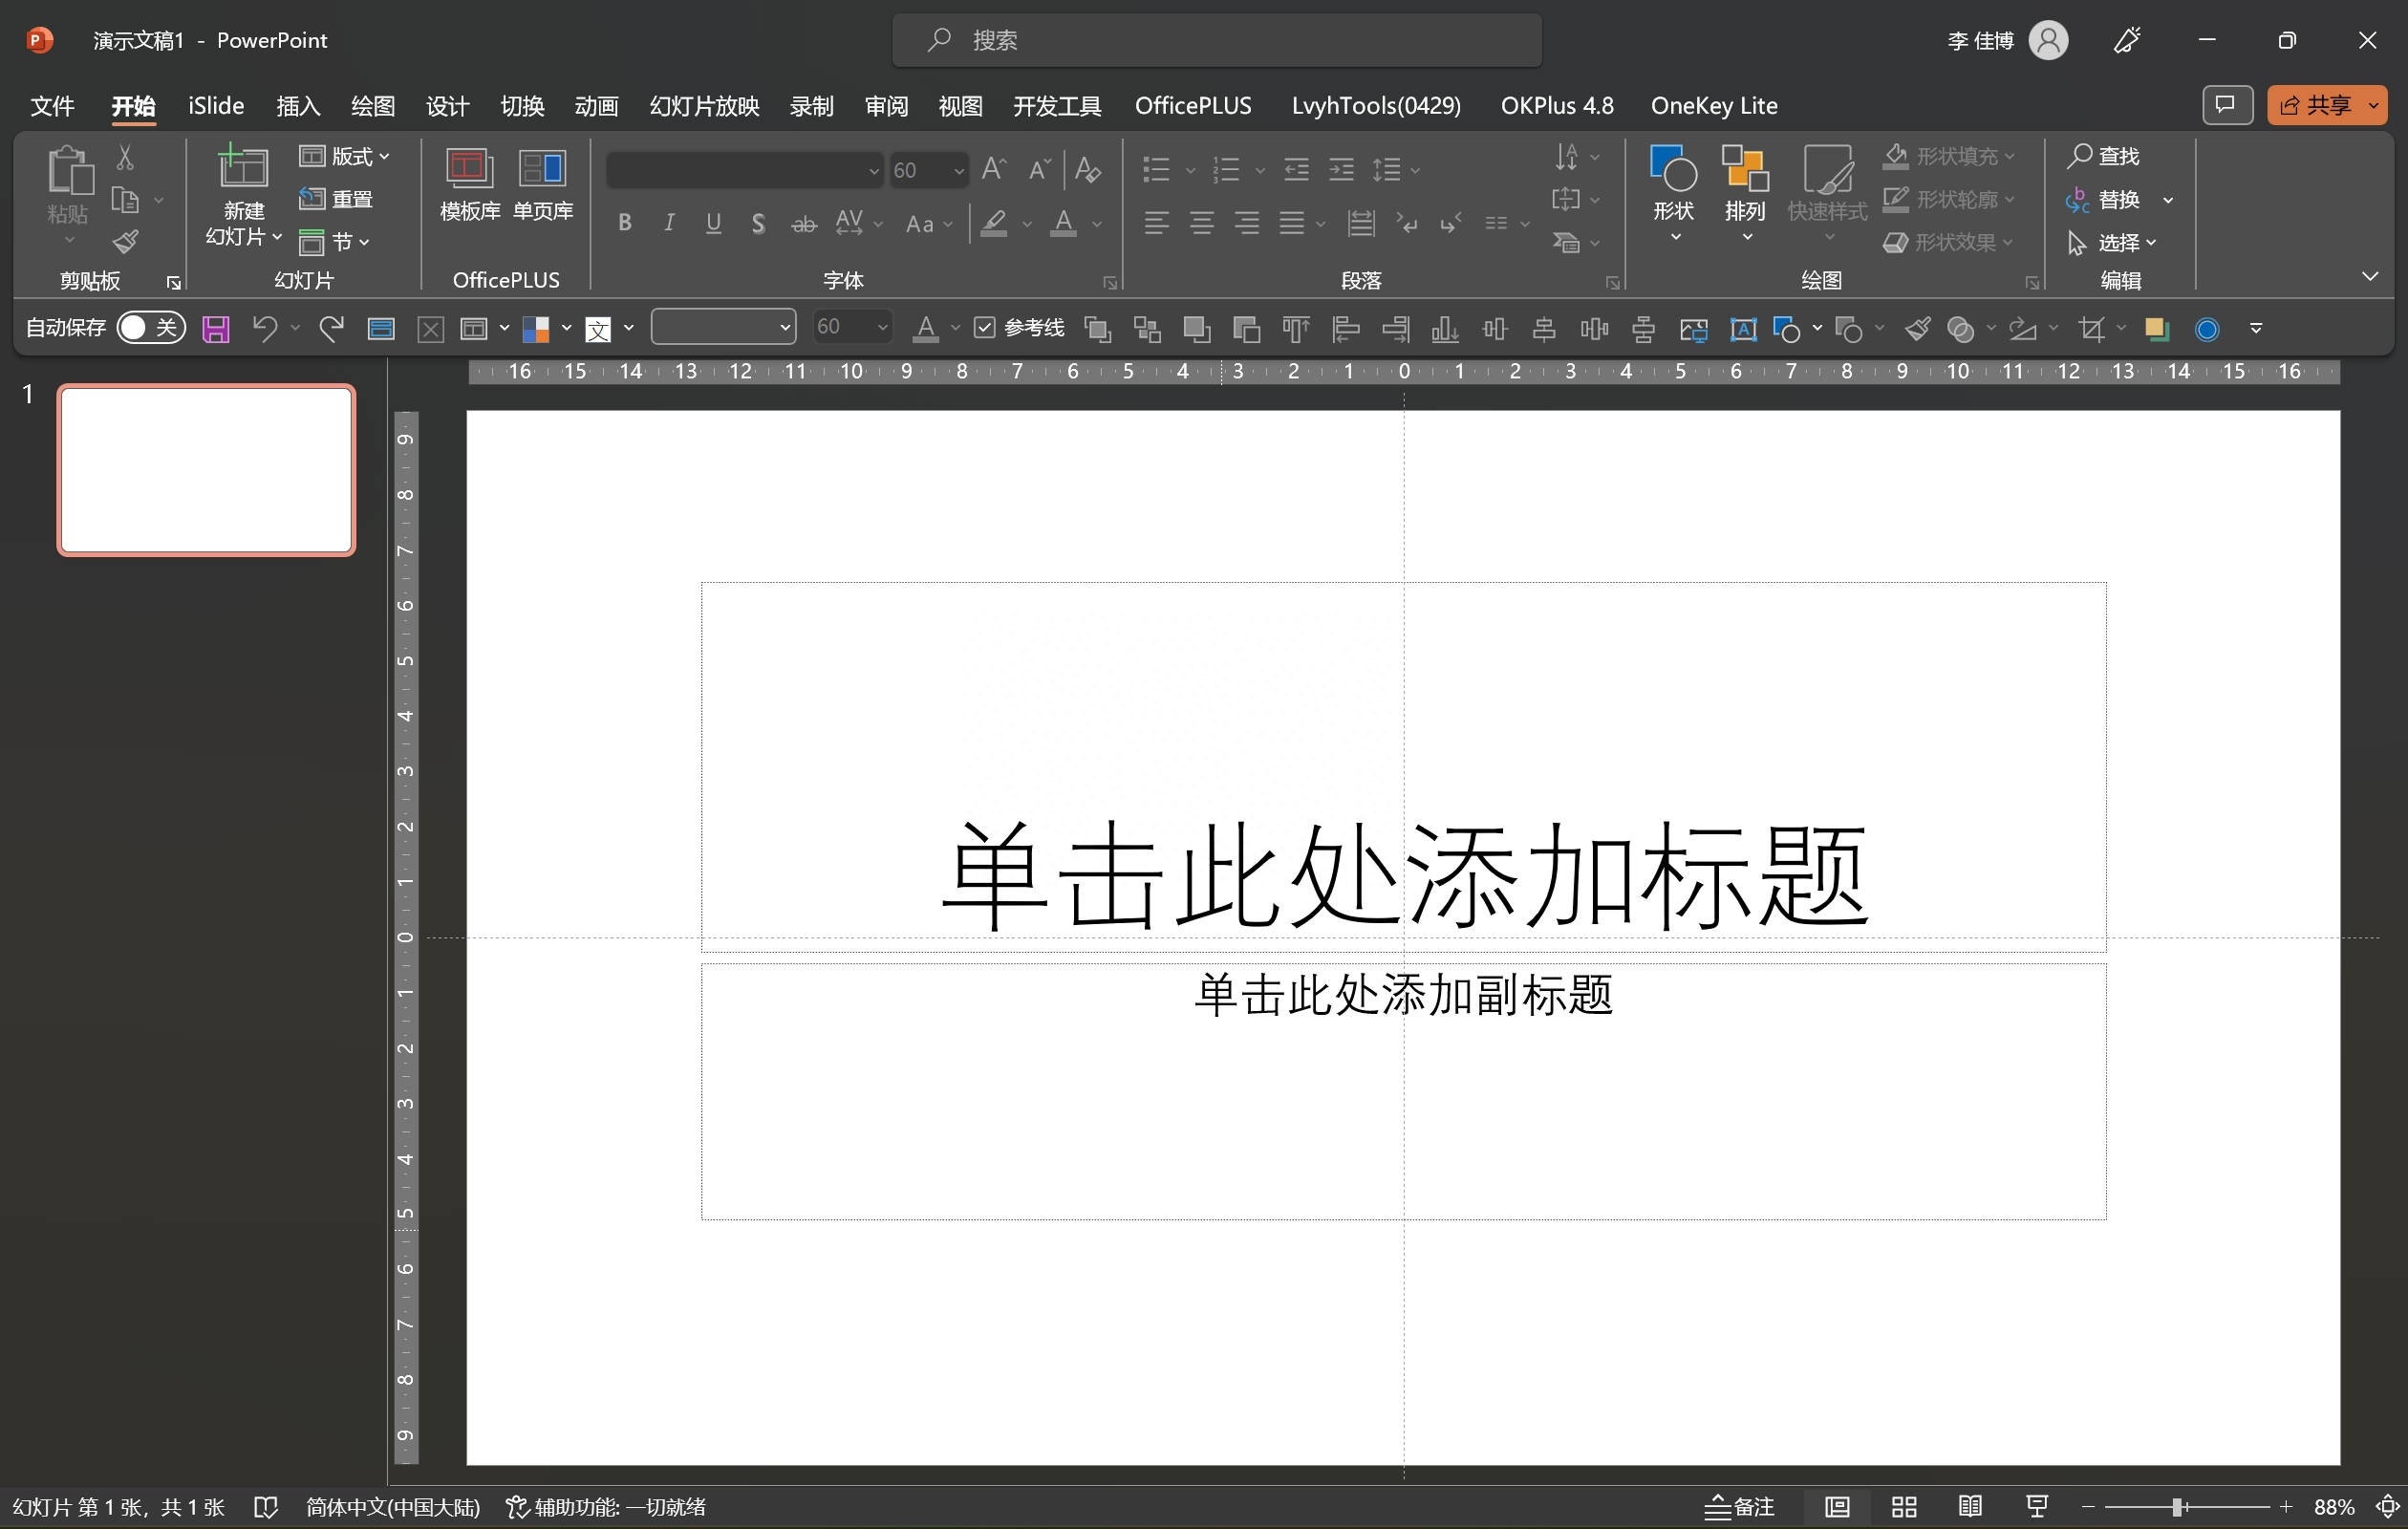The height and width of the screenshot is (1529, 2408).
Task: Open the comments pane icon
Action: 2226,105
